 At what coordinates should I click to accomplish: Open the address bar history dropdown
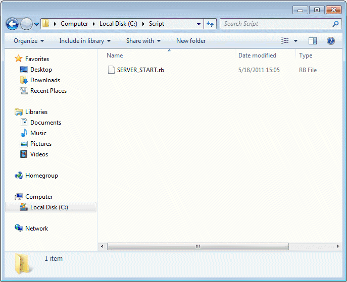199,24
